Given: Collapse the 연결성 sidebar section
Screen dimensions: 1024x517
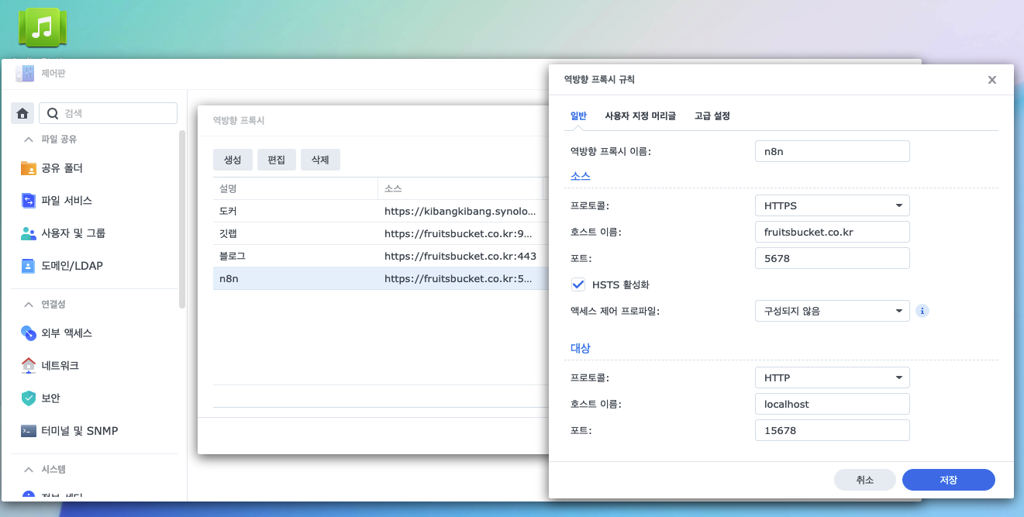Looking at the screenshot, I should click(x=29, y=305).
